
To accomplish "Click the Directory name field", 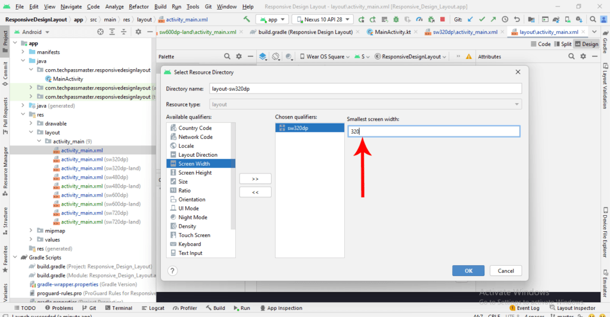I will [x=365, y=89].
